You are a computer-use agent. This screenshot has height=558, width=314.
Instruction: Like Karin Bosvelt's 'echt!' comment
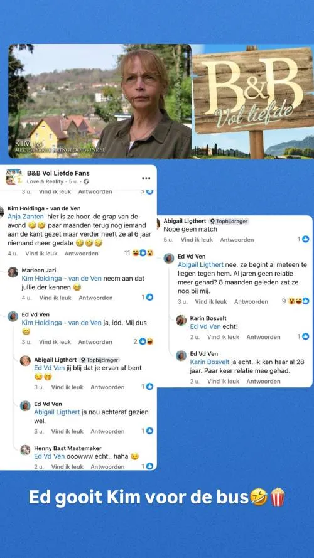(223, 336)
